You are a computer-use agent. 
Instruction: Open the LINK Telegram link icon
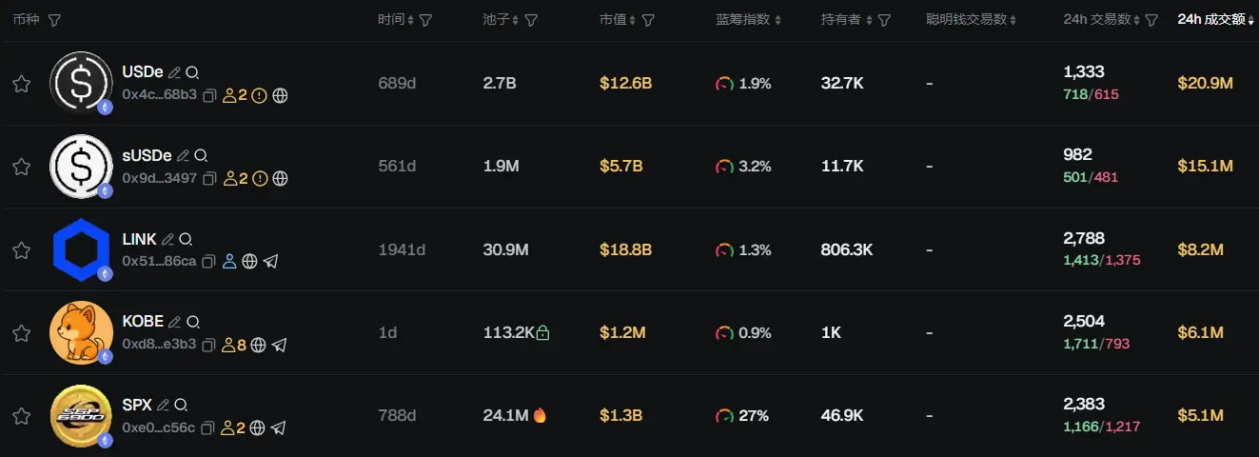click(x=271, y=262)
